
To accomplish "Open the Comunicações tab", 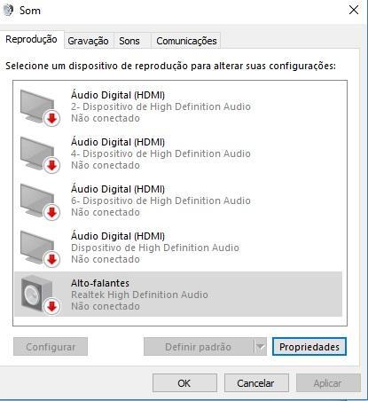I will point(186,41).
